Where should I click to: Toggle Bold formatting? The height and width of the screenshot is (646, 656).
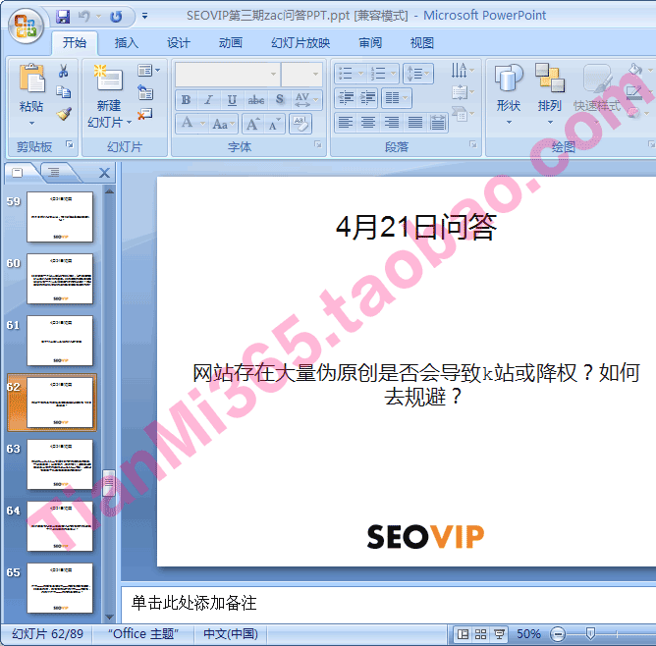point(187,100)
